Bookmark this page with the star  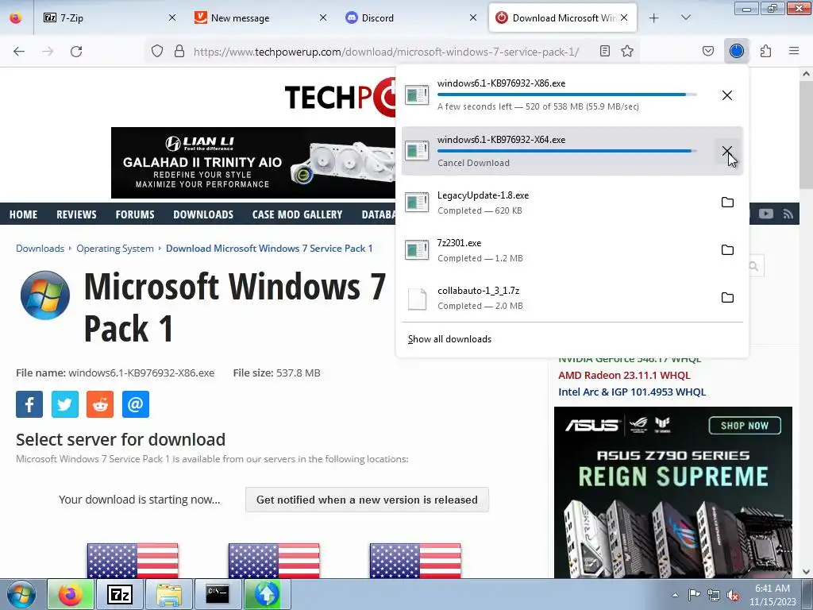tap(627, 51)
